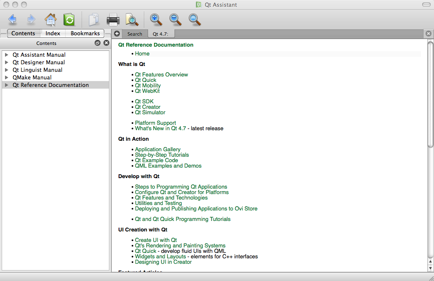Screen dimensions: 434x281
Task: Close the Contents dock panel
Action: click(x=106, y=43)
